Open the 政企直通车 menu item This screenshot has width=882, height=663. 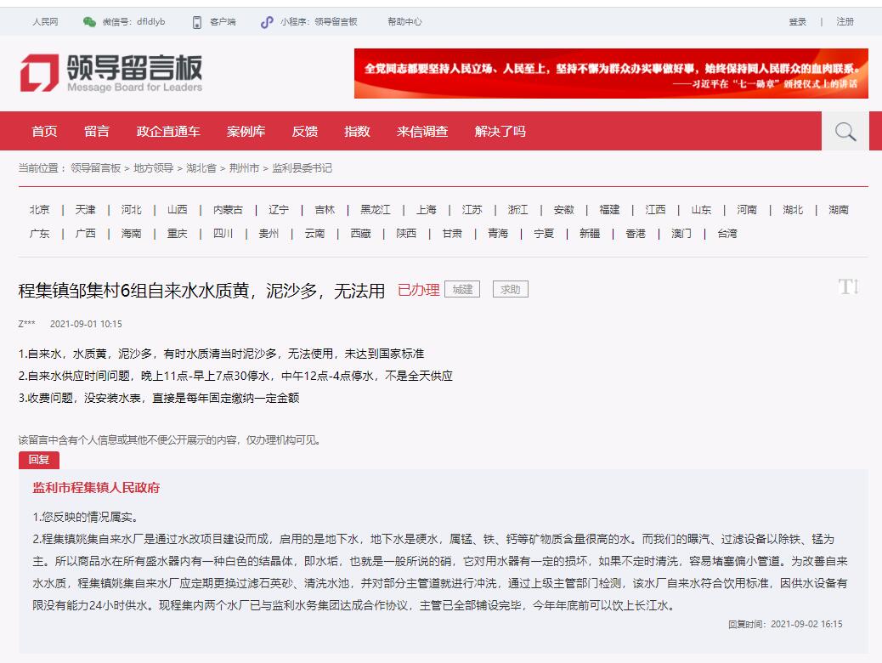(x=168, y=132)
